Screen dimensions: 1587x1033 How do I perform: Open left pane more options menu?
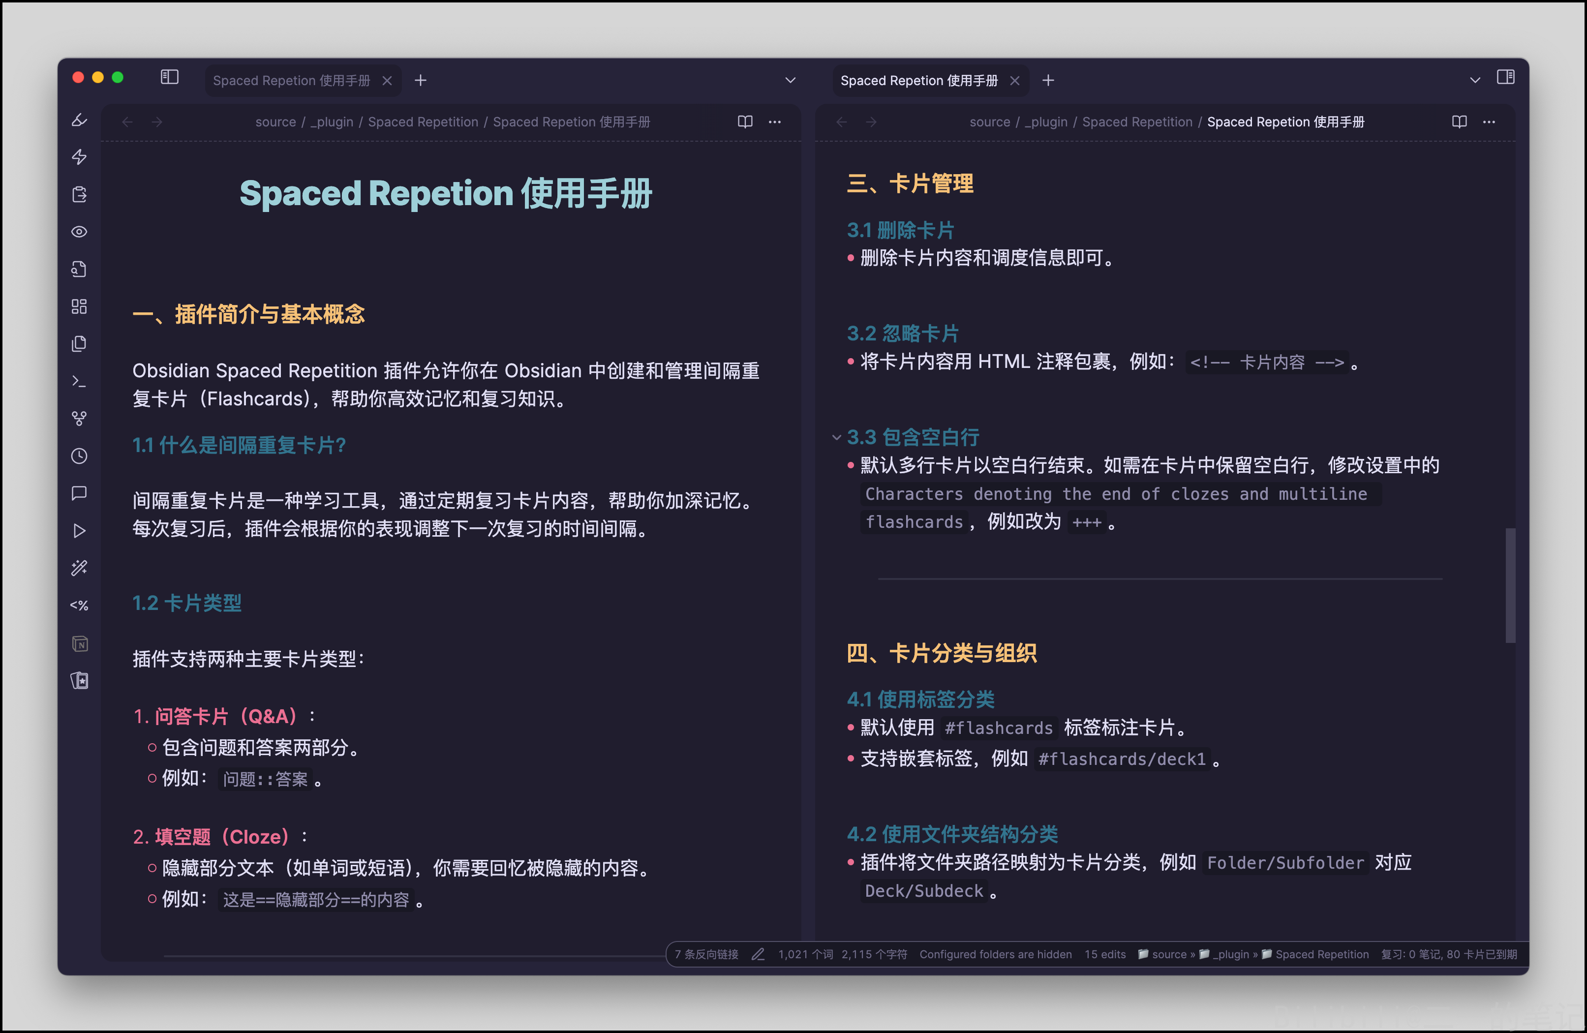pyautogui.click(x=775, y=122)
